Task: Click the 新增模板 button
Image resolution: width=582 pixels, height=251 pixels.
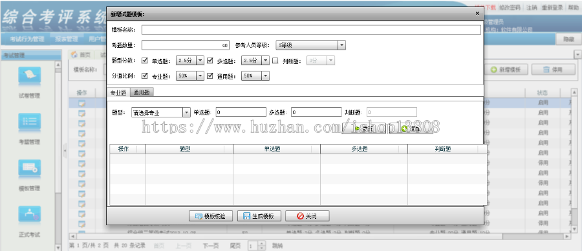Action: pos(506,70)
